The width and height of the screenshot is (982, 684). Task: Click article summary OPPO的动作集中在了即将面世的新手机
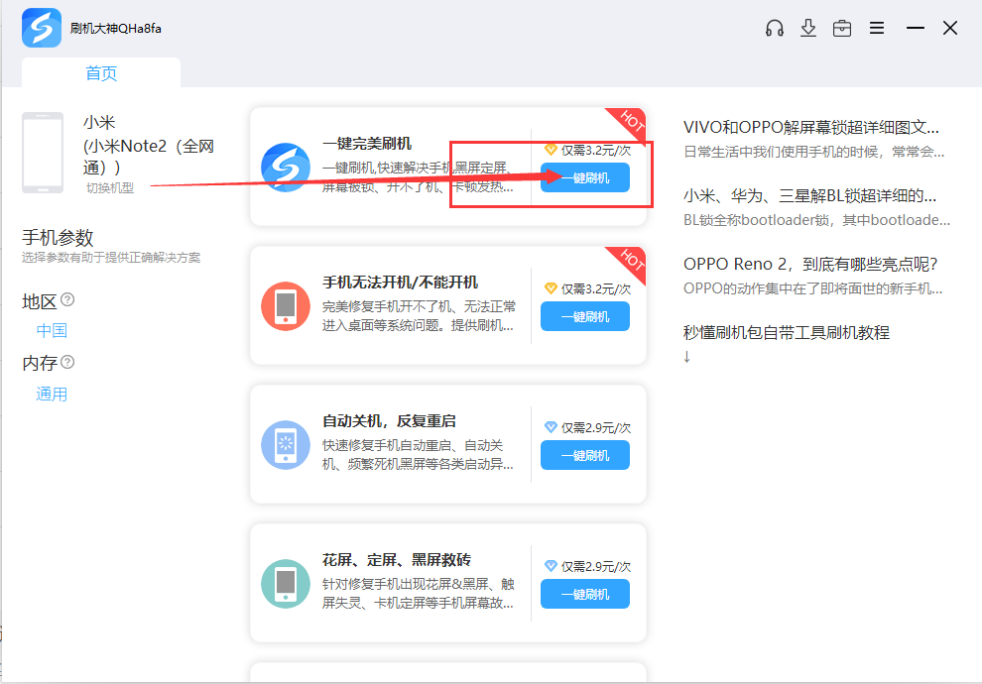point(812,288)
